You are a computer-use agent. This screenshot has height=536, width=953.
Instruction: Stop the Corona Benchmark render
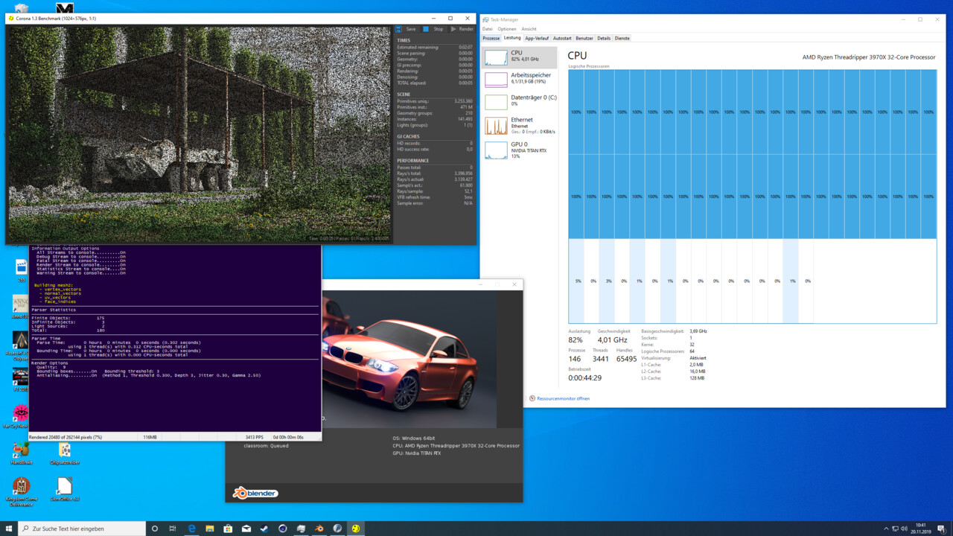pos(433,29)
